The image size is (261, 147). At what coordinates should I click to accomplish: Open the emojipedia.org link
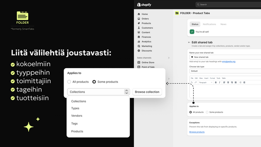click(x=229, y=62)
